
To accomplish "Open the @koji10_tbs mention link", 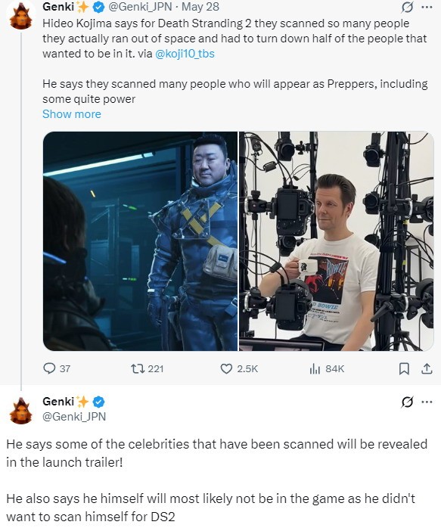I will point(185,54).
